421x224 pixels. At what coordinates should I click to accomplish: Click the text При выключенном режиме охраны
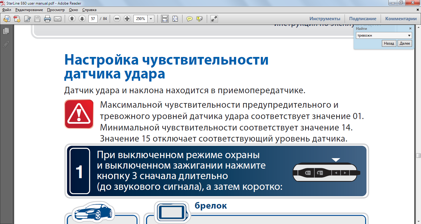coord(178,154)
